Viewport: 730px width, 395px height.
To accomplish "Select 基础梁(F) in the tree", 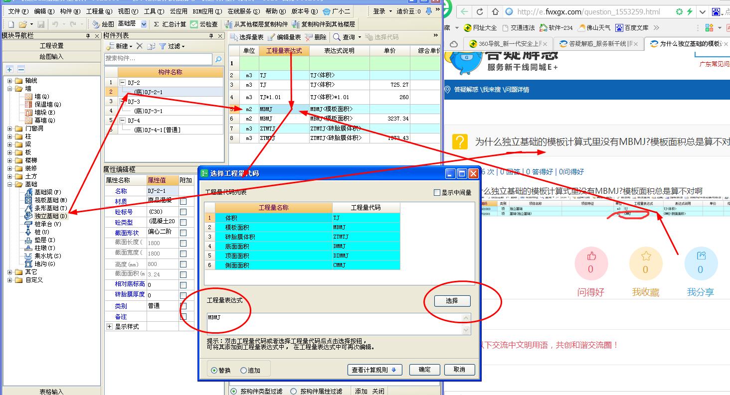I will (x=47, y=192).
